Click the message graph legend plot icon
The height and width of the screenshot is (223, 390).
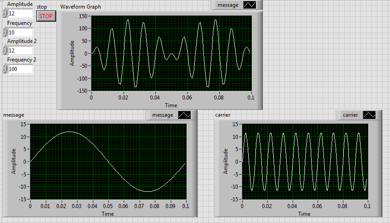coord(185,115)
